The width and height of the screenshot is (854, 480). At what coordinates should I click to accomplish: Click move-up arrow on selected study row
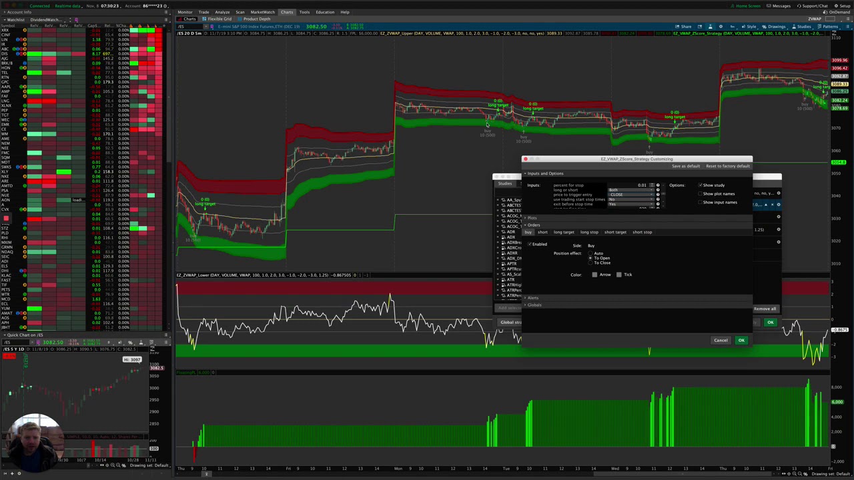point(766,205)
